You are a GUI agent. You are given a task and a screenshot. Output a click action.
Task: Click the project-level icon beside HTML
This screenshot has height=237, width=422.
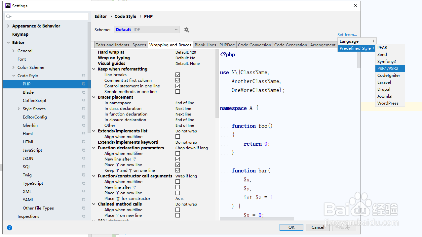pos(84,142)
